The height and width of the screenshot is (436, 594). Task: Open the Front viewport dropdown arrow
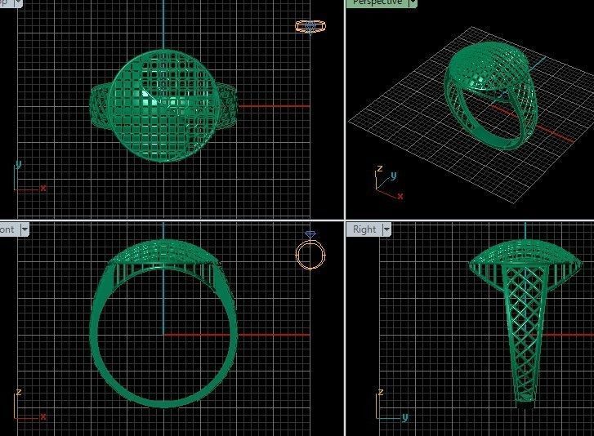click(x=25, y=229)
